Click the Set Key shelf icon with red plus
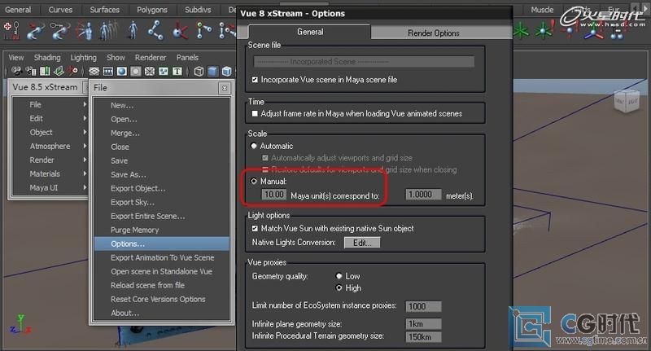The height and width of the screenshot is (351, 651). point(11,31)
